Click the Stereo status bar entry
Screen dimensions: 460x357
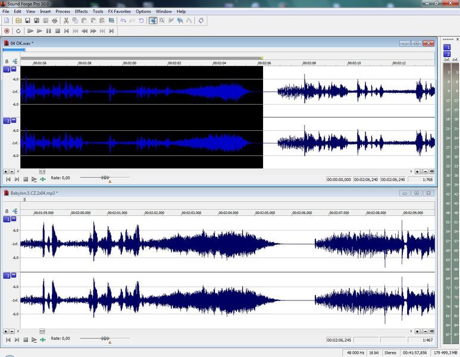pos(390,353)
